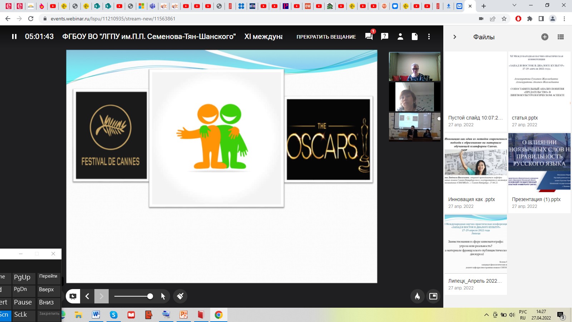Click the presentation mode icon

(73, 296)
